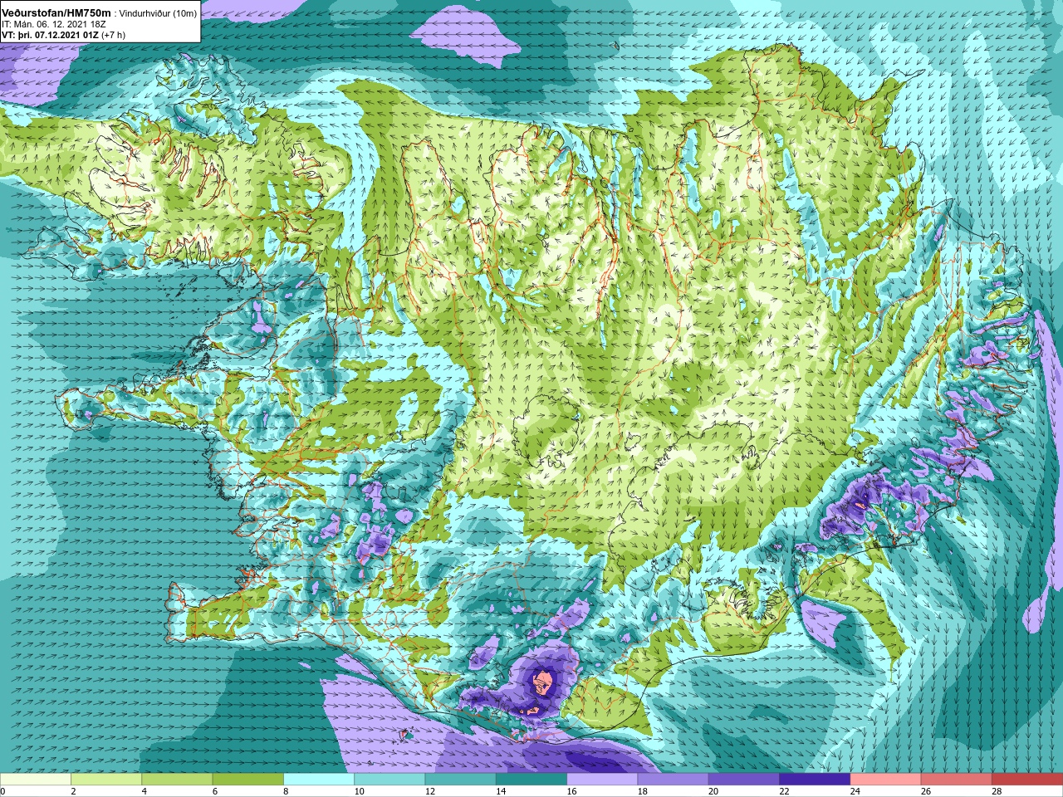Viewport: 1063px width, 797px height.
Task: Click the red legend swatch above 28
Action: coord(1027,780)
